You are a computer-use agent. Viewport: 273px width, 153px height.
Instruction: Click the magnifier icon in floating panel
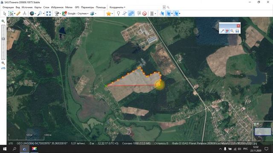coord(232,31)
